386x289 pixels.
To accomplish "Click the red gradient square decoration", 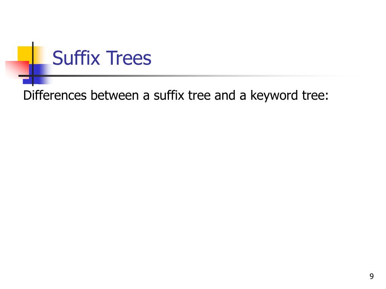I will tap(17, 70).
